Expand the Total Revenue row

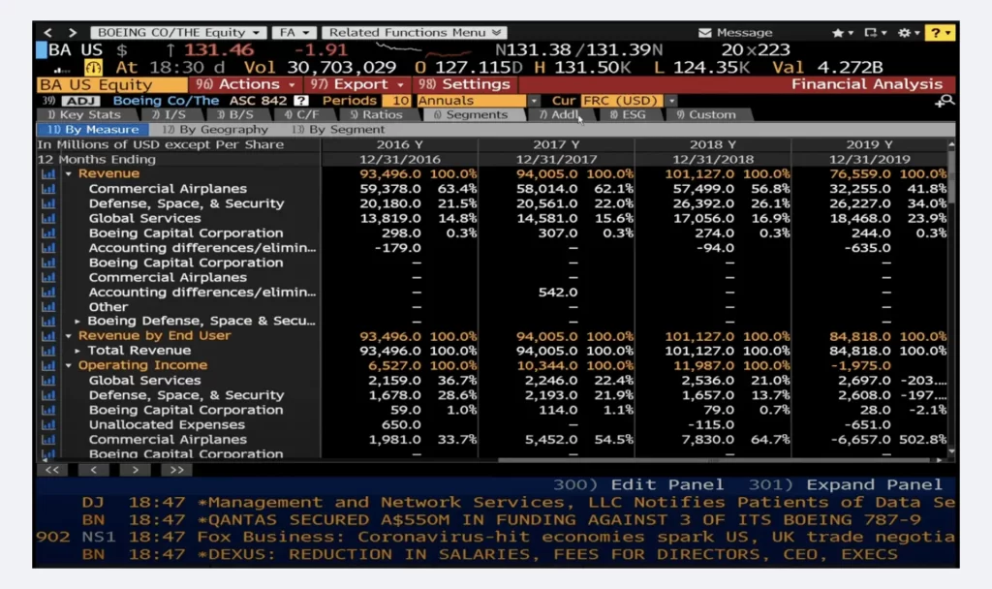77,351
